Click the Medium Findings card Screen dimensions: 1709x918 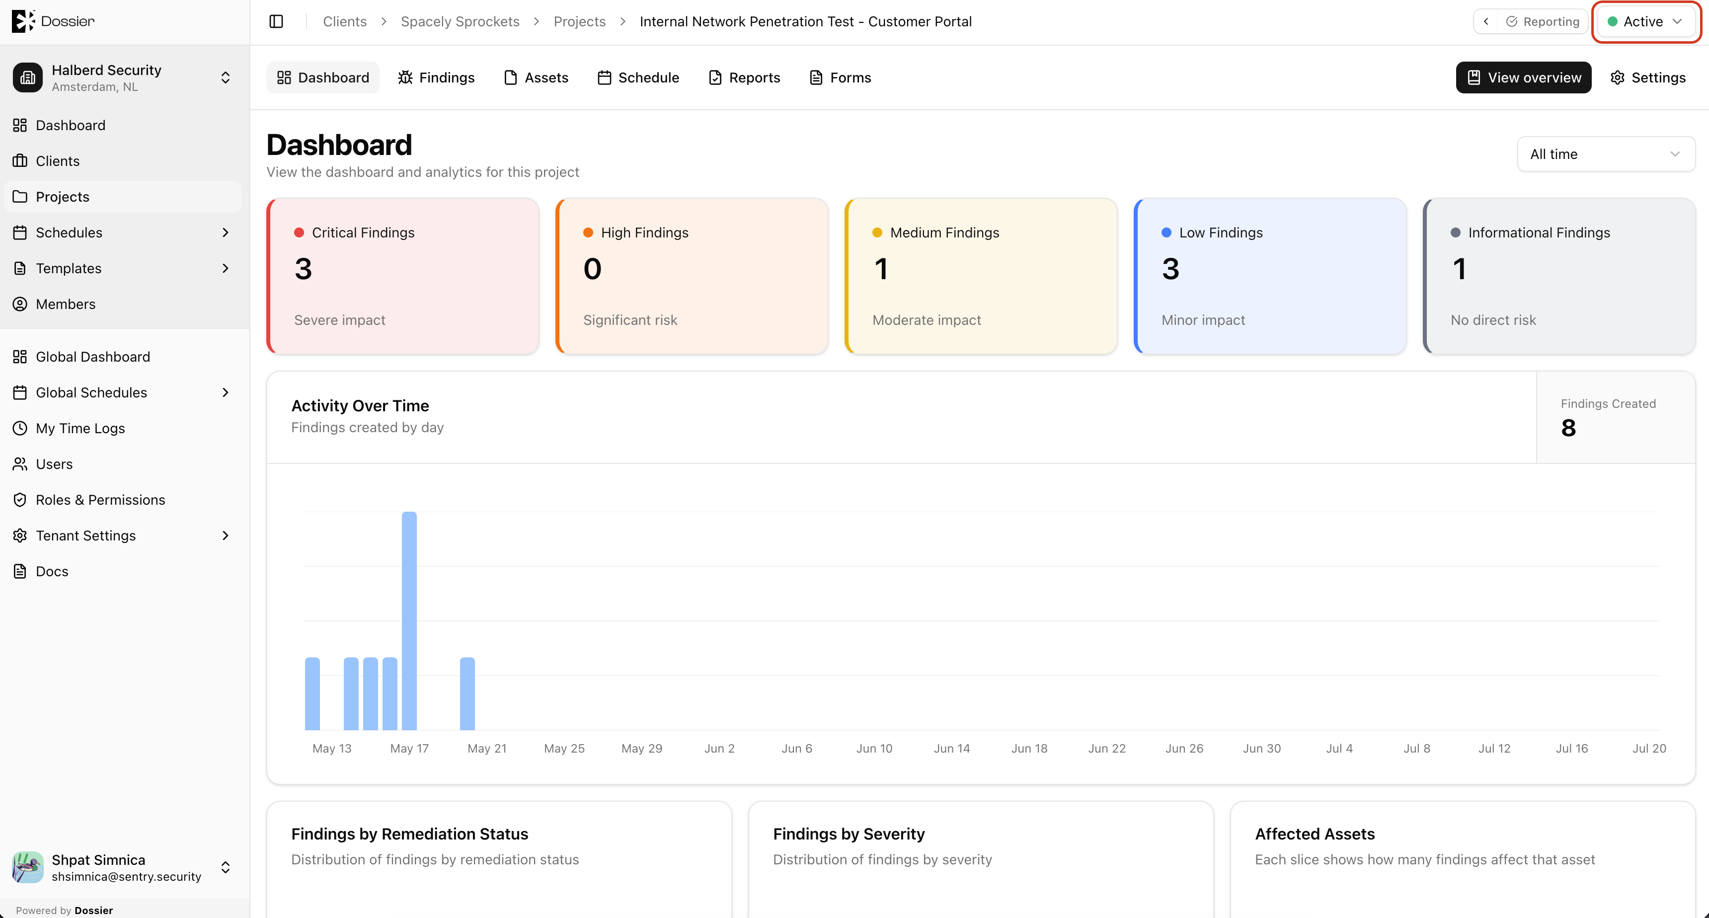tap(981, 276)
